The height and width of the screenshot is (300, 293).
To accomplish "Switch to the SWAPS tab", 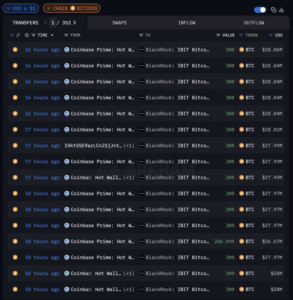I will point(120,23).
